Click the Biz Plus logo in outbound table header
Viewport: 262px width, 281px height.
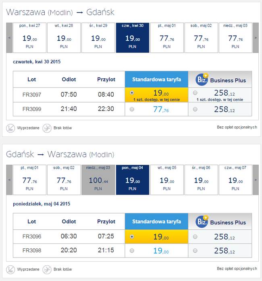(x=202, y=80)
